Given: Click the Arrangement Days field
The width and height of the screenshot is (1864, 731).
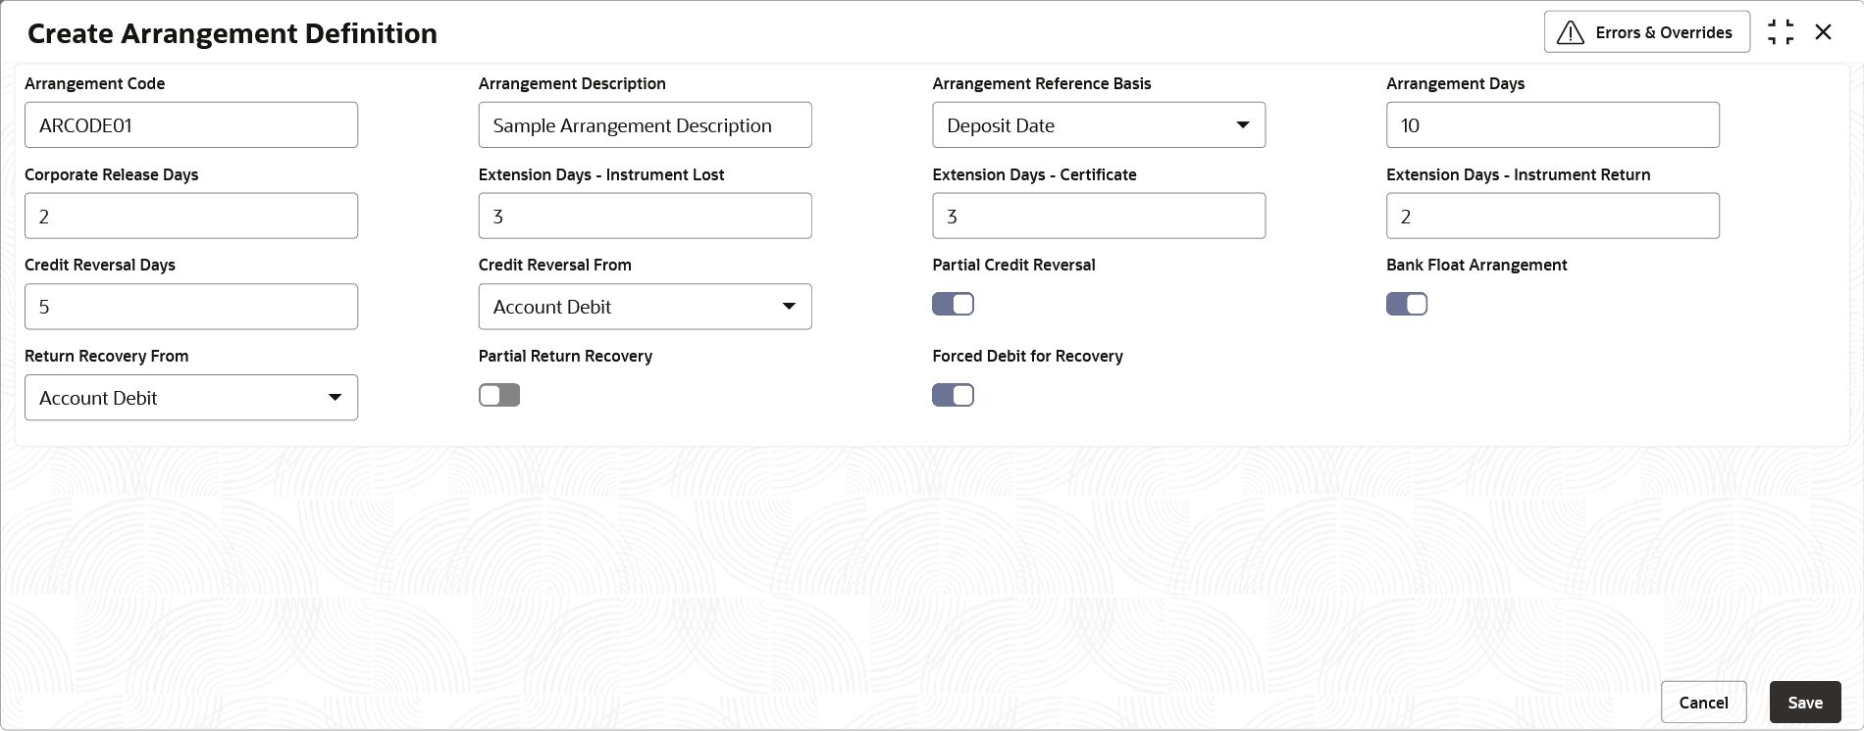Looking at the screenshot, I should coord(1552,125).
